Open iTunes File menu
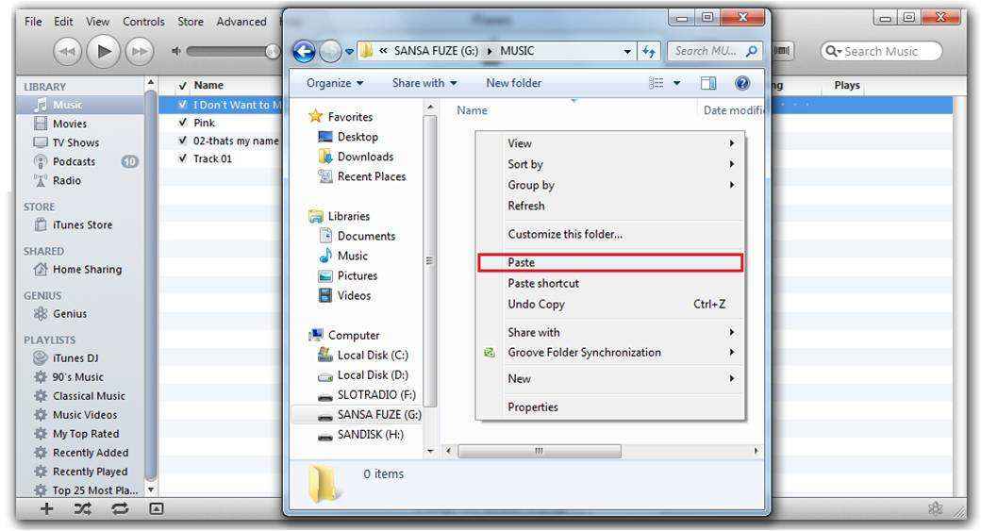The width and height of the screenshot is (981, 531). click(33, 22)
